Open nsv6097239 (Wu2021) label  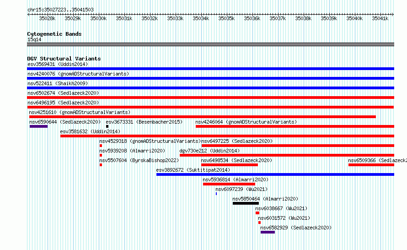click(x=241, y=189)
